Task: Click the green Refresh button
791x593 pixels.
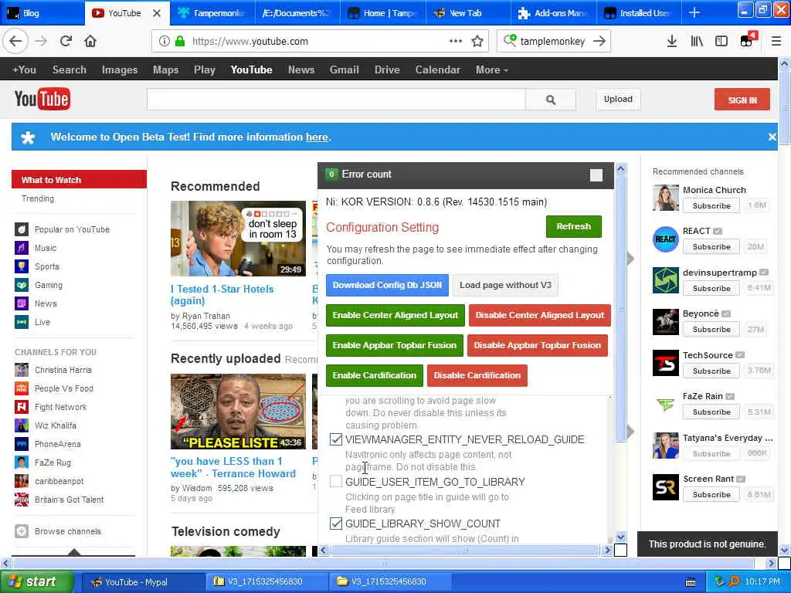Action: [574, 226]
